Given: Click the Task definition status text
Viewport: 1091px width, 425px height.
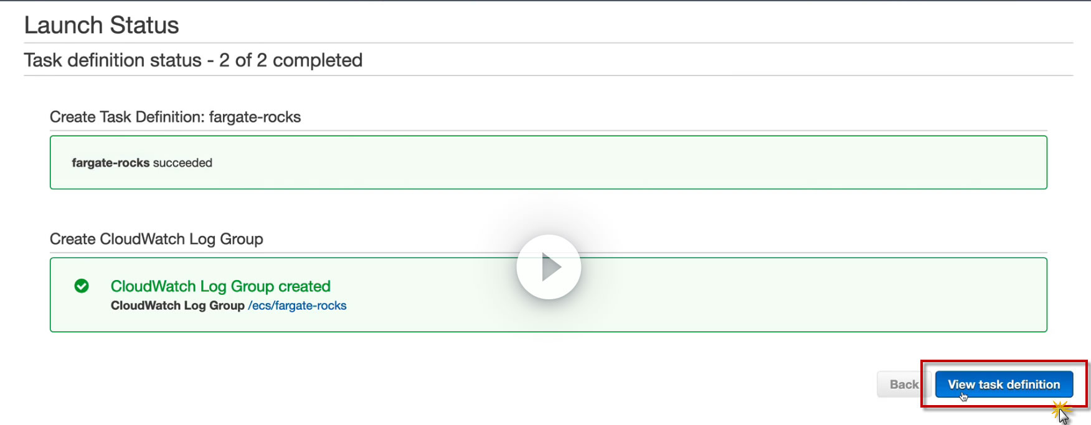Looking at the screenshot, I should point(113,60).
